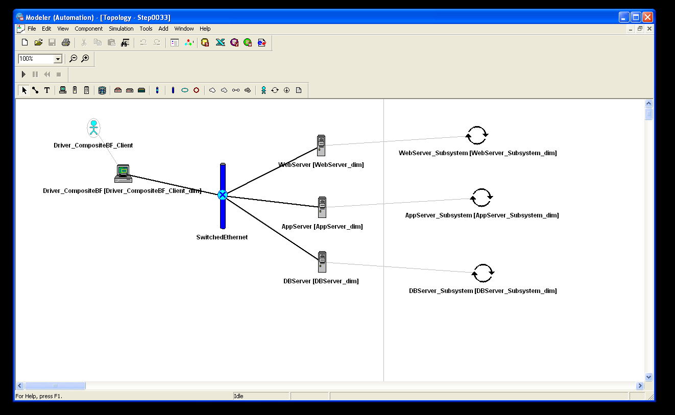The image size is (675, 415).
Task: Select the circular arrows subsystem tool
Action: [275, 90]
